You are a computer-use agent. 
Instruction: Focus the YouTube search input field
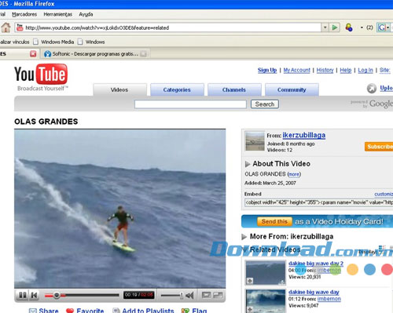(x=190, y=104)
